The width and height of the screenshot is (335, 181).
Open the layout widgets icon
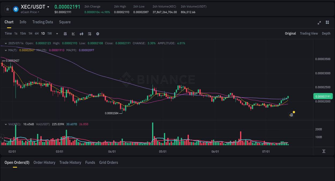pos(327,23)
